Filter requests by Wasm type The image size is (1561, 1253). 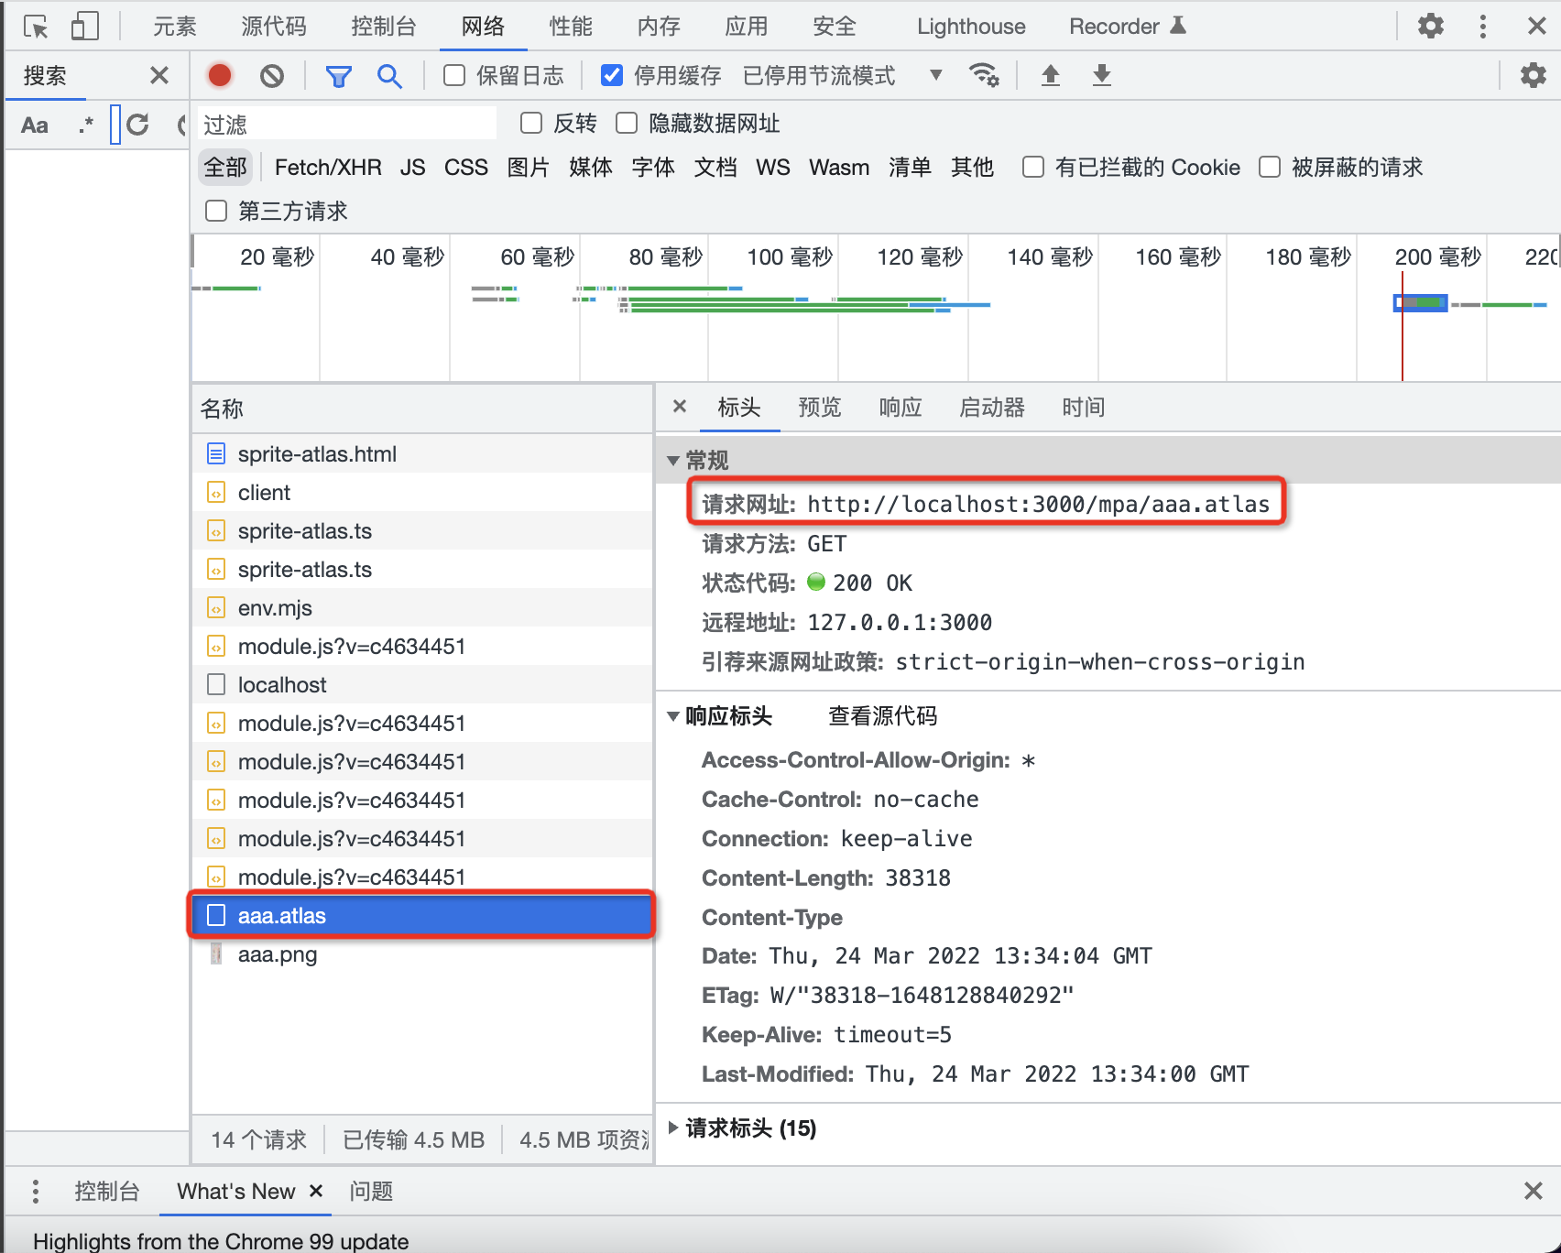click(x=839, y=168)
